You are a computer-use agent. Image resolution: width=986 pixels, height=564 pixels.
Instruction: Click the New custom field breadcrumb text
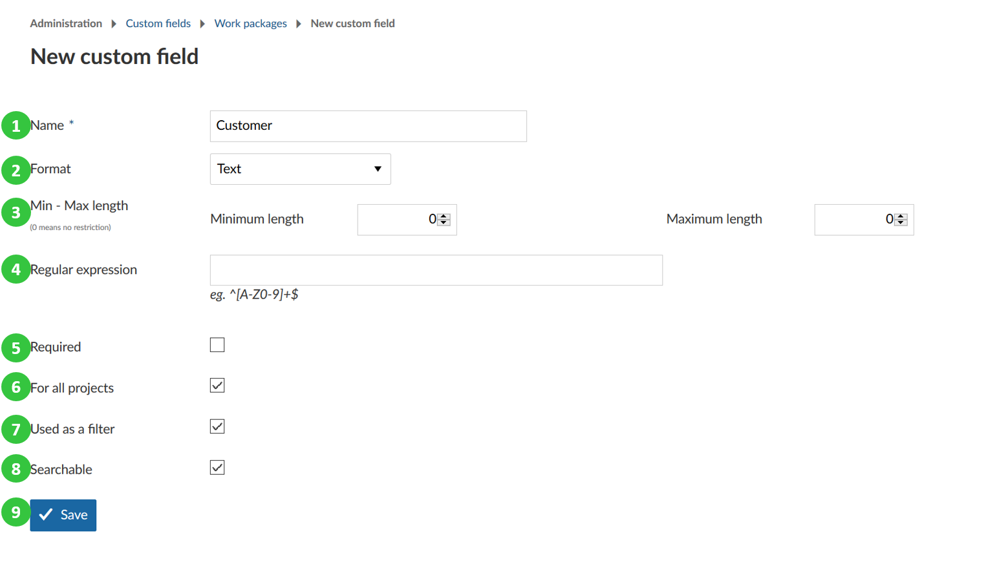click(x=352, y=23)
